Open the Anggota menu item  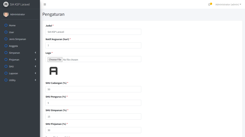pyautogui.click(x=20, y=46)
